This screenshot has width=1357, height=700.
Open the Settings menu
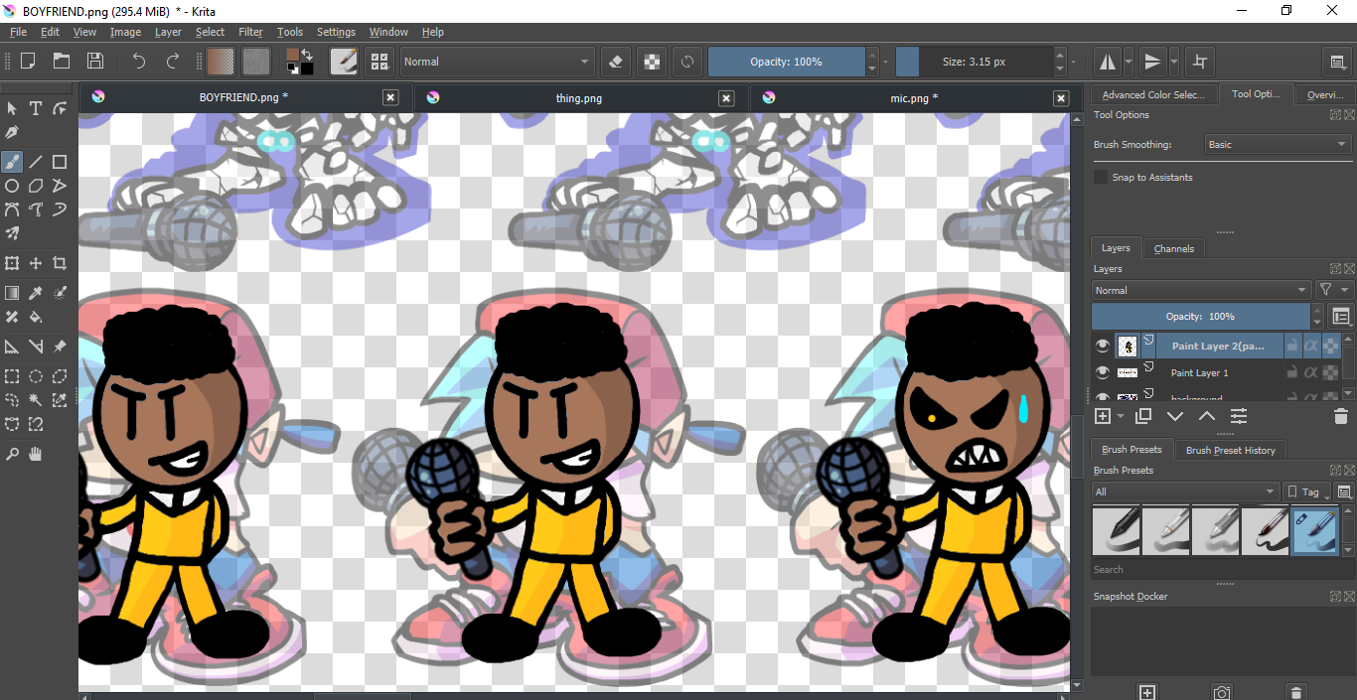[336, 32]
